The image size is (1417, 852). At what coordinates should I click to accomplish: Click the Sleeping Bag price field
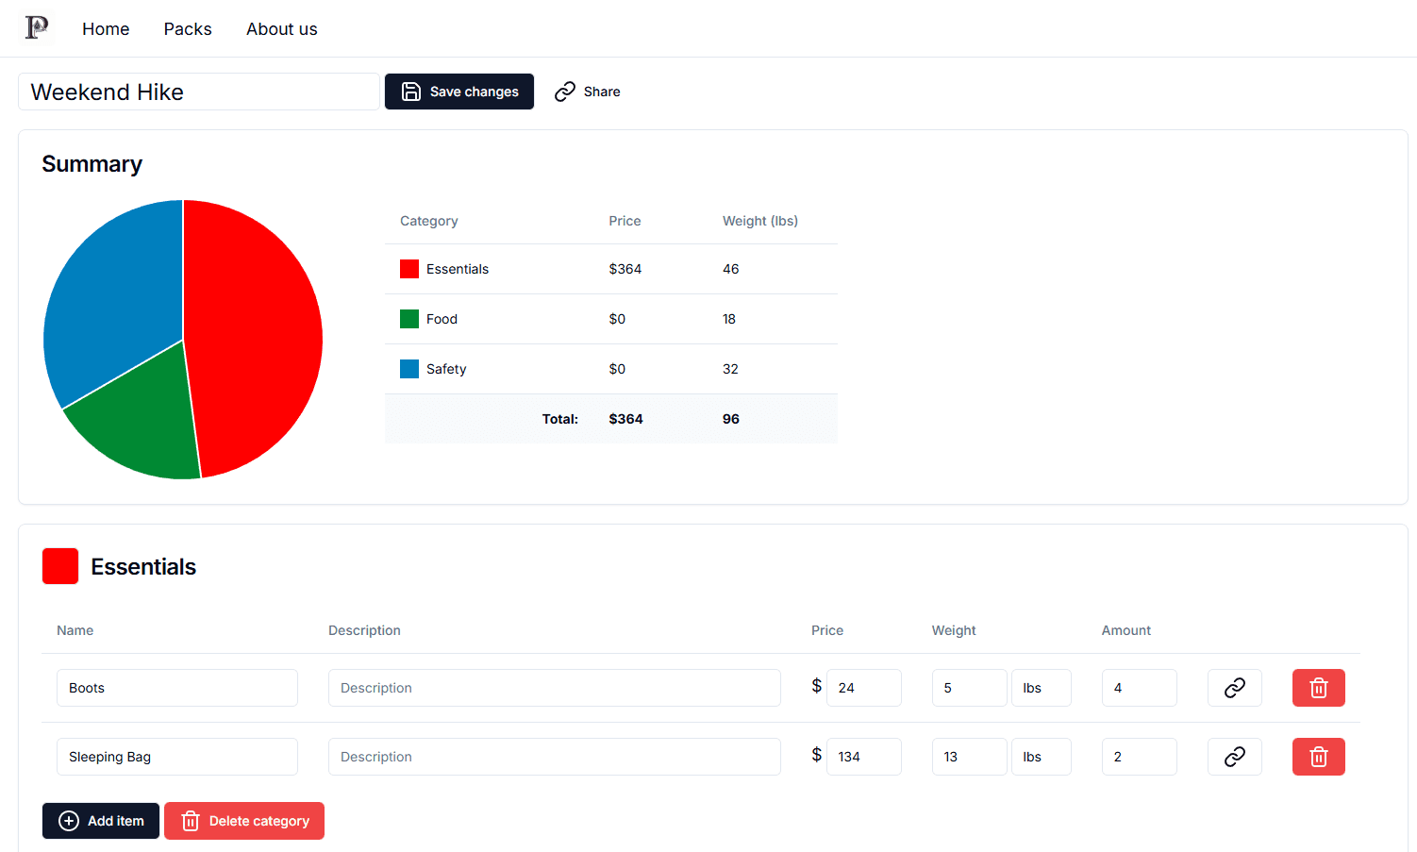[863, 757]
